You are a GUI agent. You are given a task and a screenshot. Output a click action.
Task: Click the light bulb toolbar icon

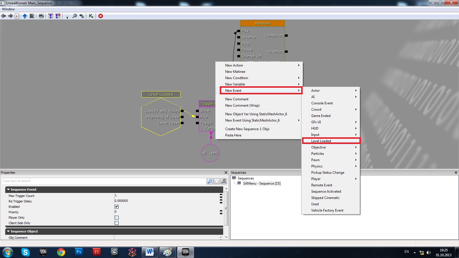click(67, 16)
